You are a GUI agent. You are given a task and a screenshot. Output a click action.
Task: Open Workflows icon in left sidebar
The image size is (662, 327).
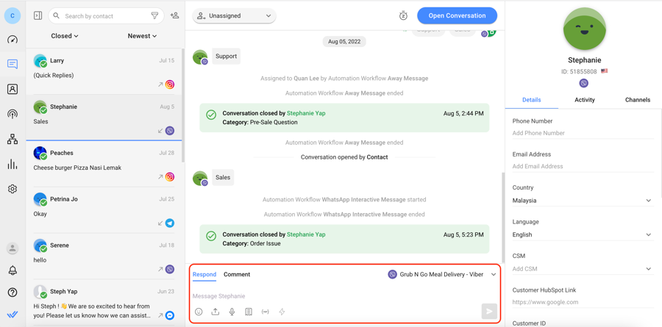click(13, 139)
